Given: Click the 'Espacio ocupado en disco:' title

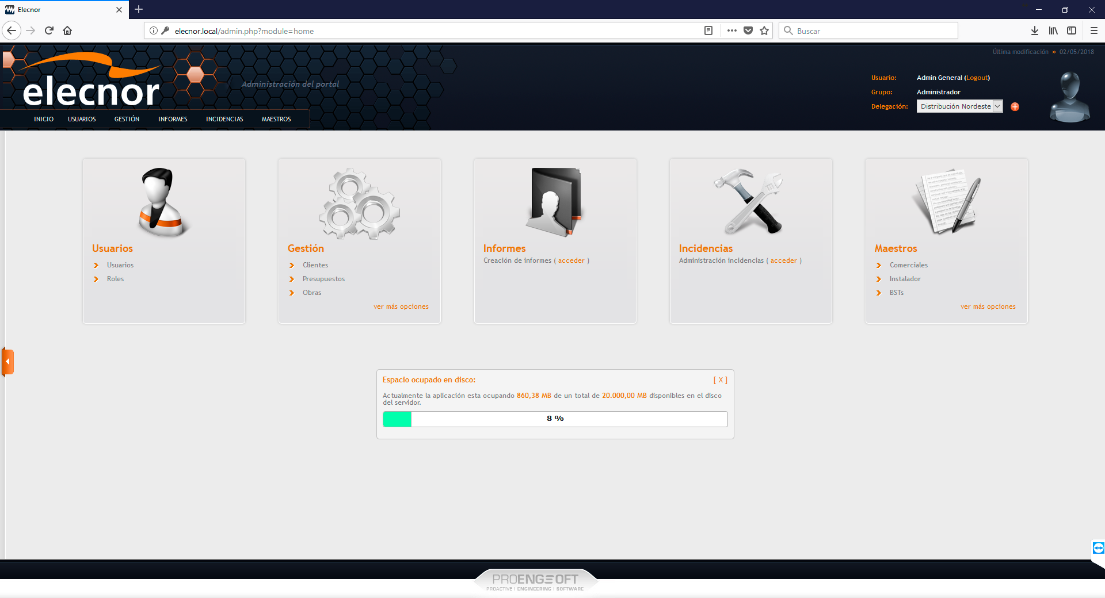Looking at the screenshot, I should pos(429,380).
